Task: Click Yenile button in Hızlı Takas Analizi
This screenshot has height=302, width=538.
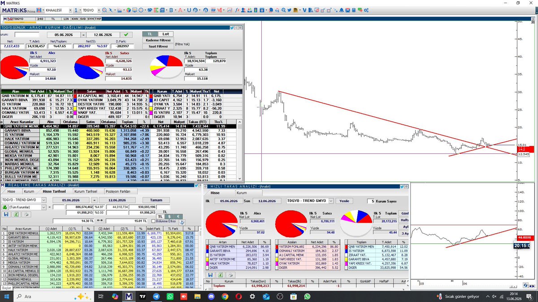Action: coord(345,201)
